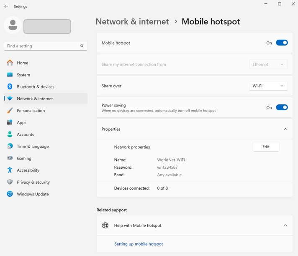
Task: Click the back arrow in title bar
Action: click(x=6, y=6)
